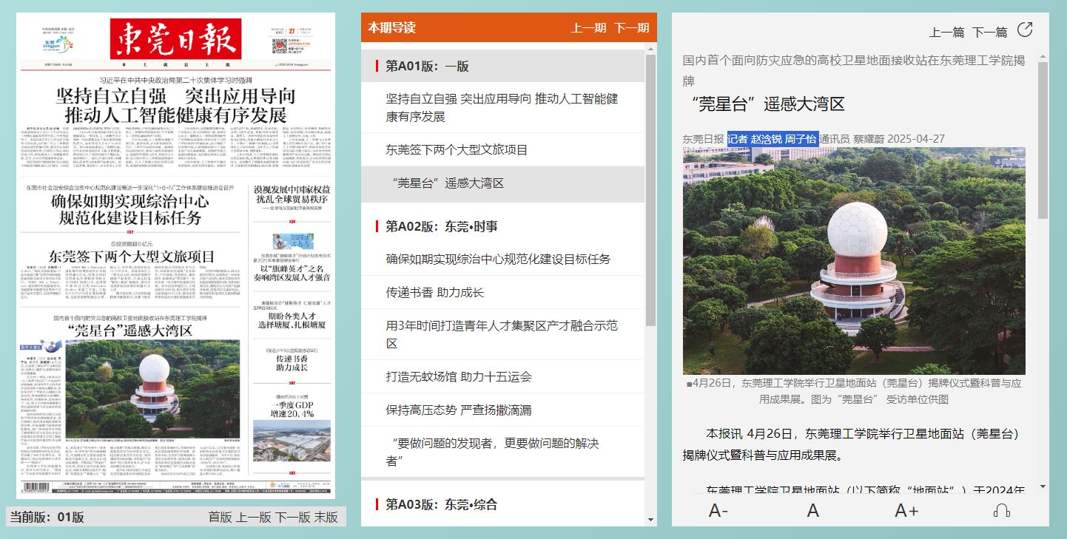Click the headphones audio icon
The height and width of the screenshot is (539, 1067).
pyautogui.click(x=1002, y=510)
